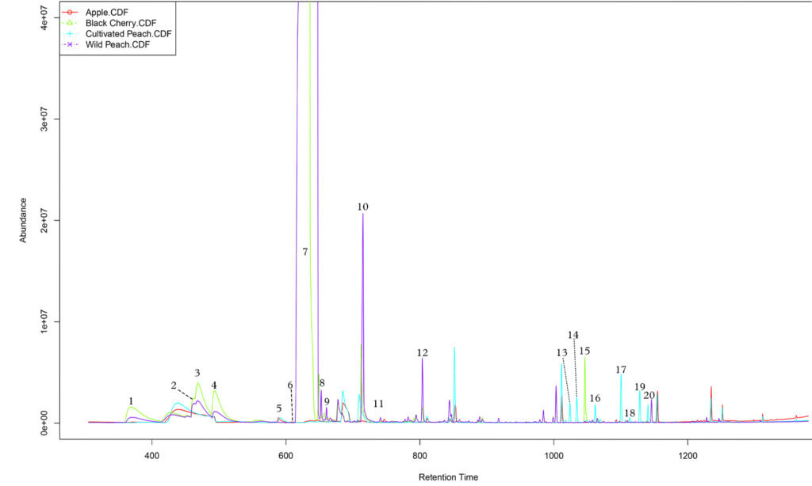The width and height of the screenshot is (812, 486).
Task: Click peak label 15
Action: click(584, 351)
